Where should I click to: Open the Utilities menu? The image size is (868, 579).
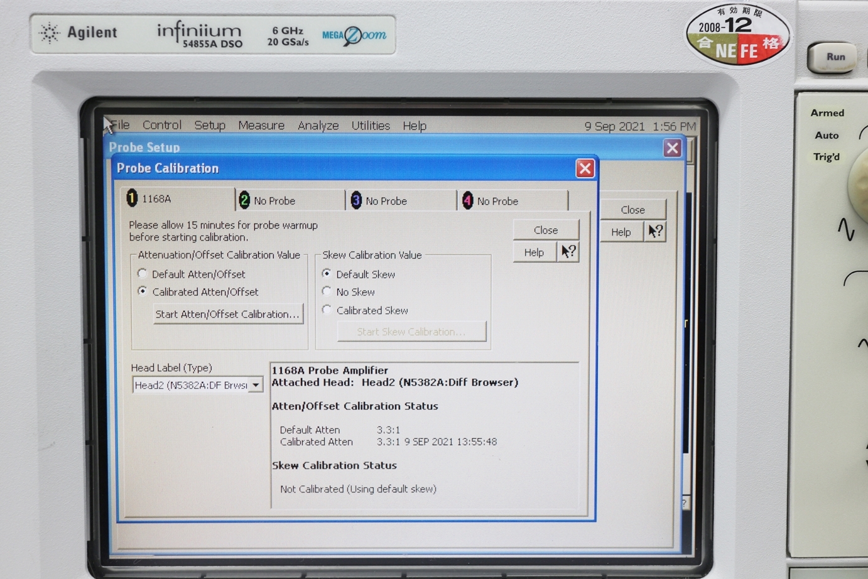(371, 126)
